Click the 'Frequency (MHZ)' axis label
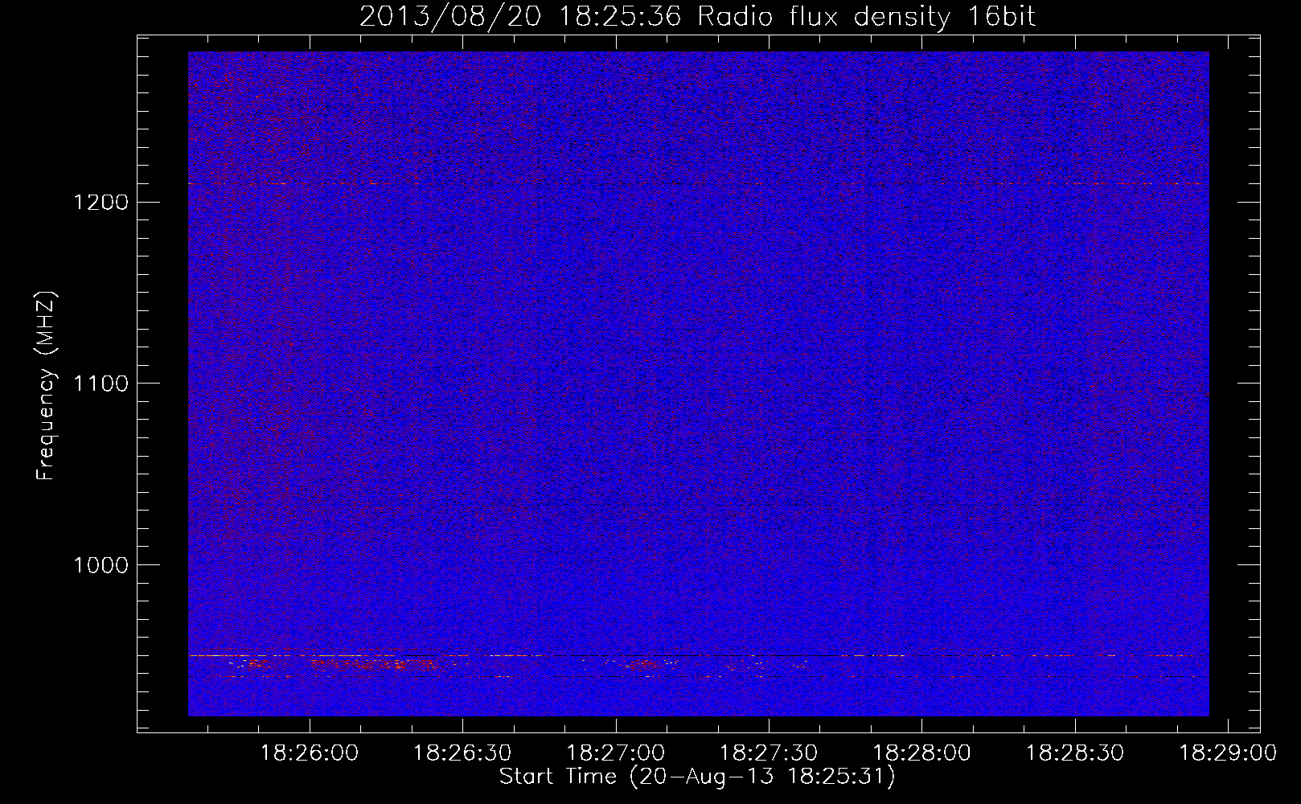The width and height of the screenshot is (1301, 804). pos(47,385)
